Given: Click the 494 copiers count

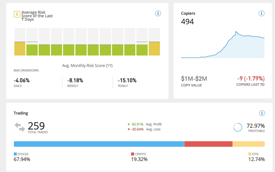Looking at the screenshot, I should click(x=187, y=22).
